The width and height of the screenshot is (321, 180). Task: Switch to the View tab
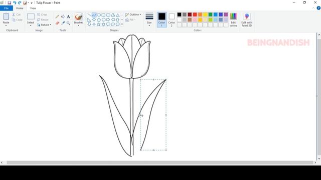point(33,8)
